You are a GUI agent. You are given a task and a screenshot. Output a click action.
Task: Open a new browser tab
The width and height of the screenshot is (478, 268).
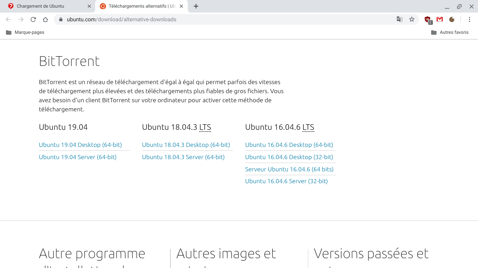tap(196, 6)
